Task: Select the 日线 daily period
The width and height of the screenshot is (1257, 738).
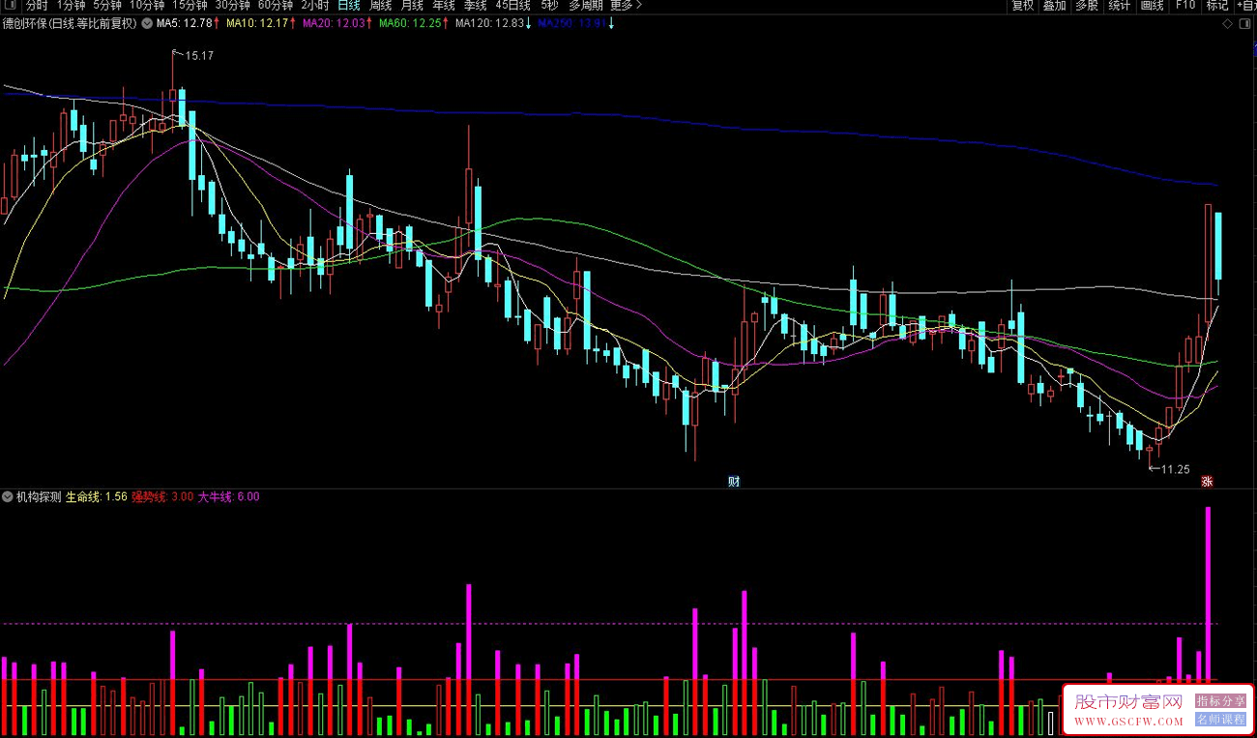Action: point(348,6)
